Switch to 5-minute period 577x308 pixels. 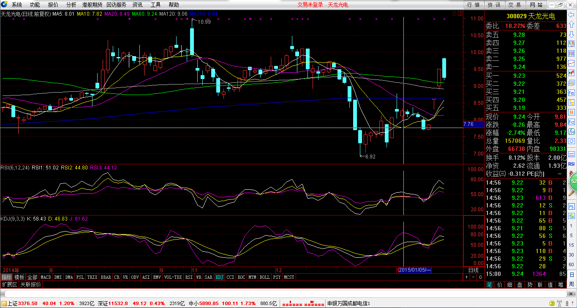[x=571, y=235]
